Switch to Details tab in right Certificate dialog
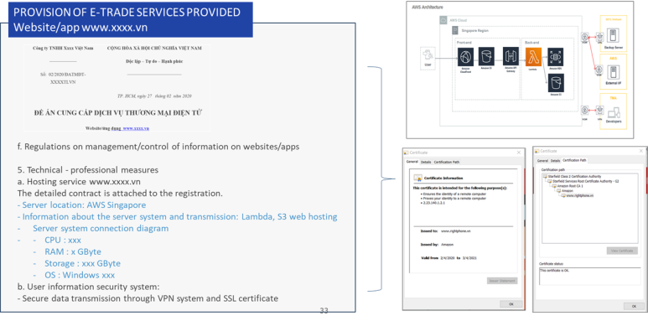Screen dimensions: 648x321 pyautogui.click(x=556, y=160)
